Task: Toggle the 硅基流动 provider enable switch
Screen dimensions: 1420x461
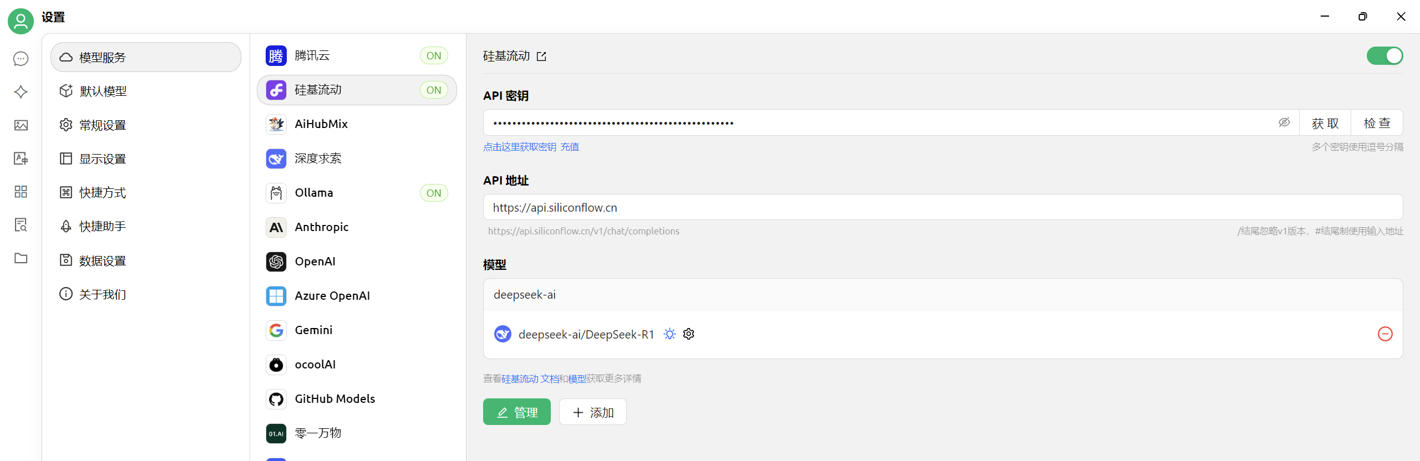Action: tap(1384, 56)
